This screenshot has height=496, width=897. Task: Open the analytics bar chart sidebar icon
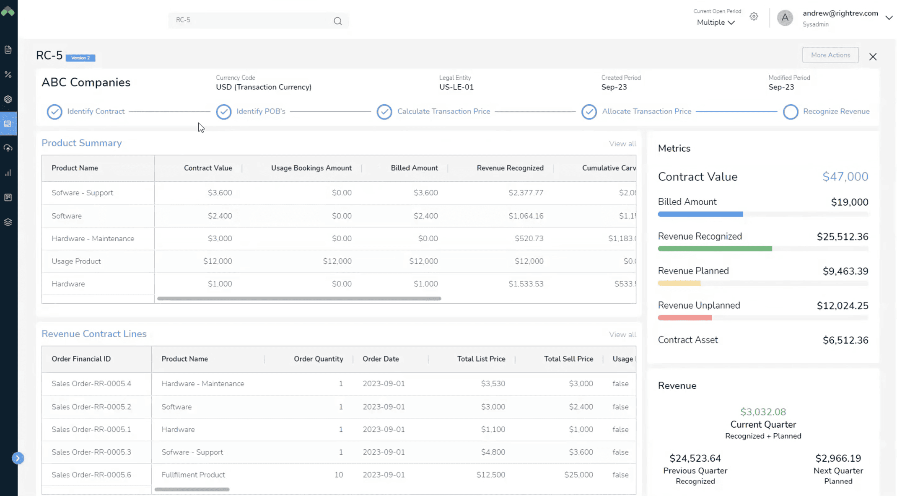pyautogui.click(x=8, y=173)
